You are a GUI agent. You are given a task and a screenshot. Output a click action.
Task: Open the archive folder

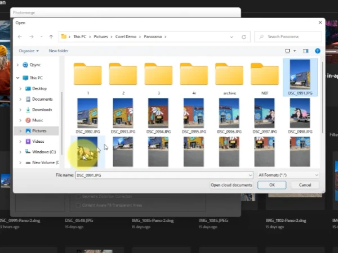click(x=229, y=79)
